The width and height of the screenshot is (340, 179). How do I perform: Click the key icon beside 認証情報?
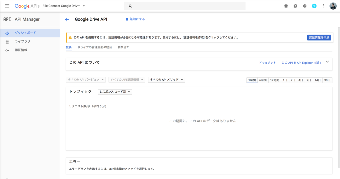click(x=7, y=50)
